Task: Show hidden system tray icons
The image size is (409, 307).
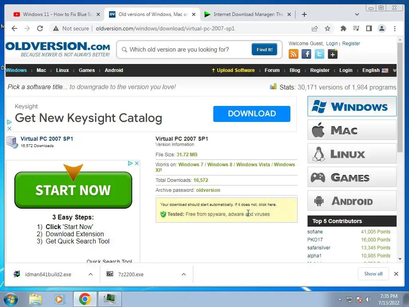Action: (x=340, y=299)
